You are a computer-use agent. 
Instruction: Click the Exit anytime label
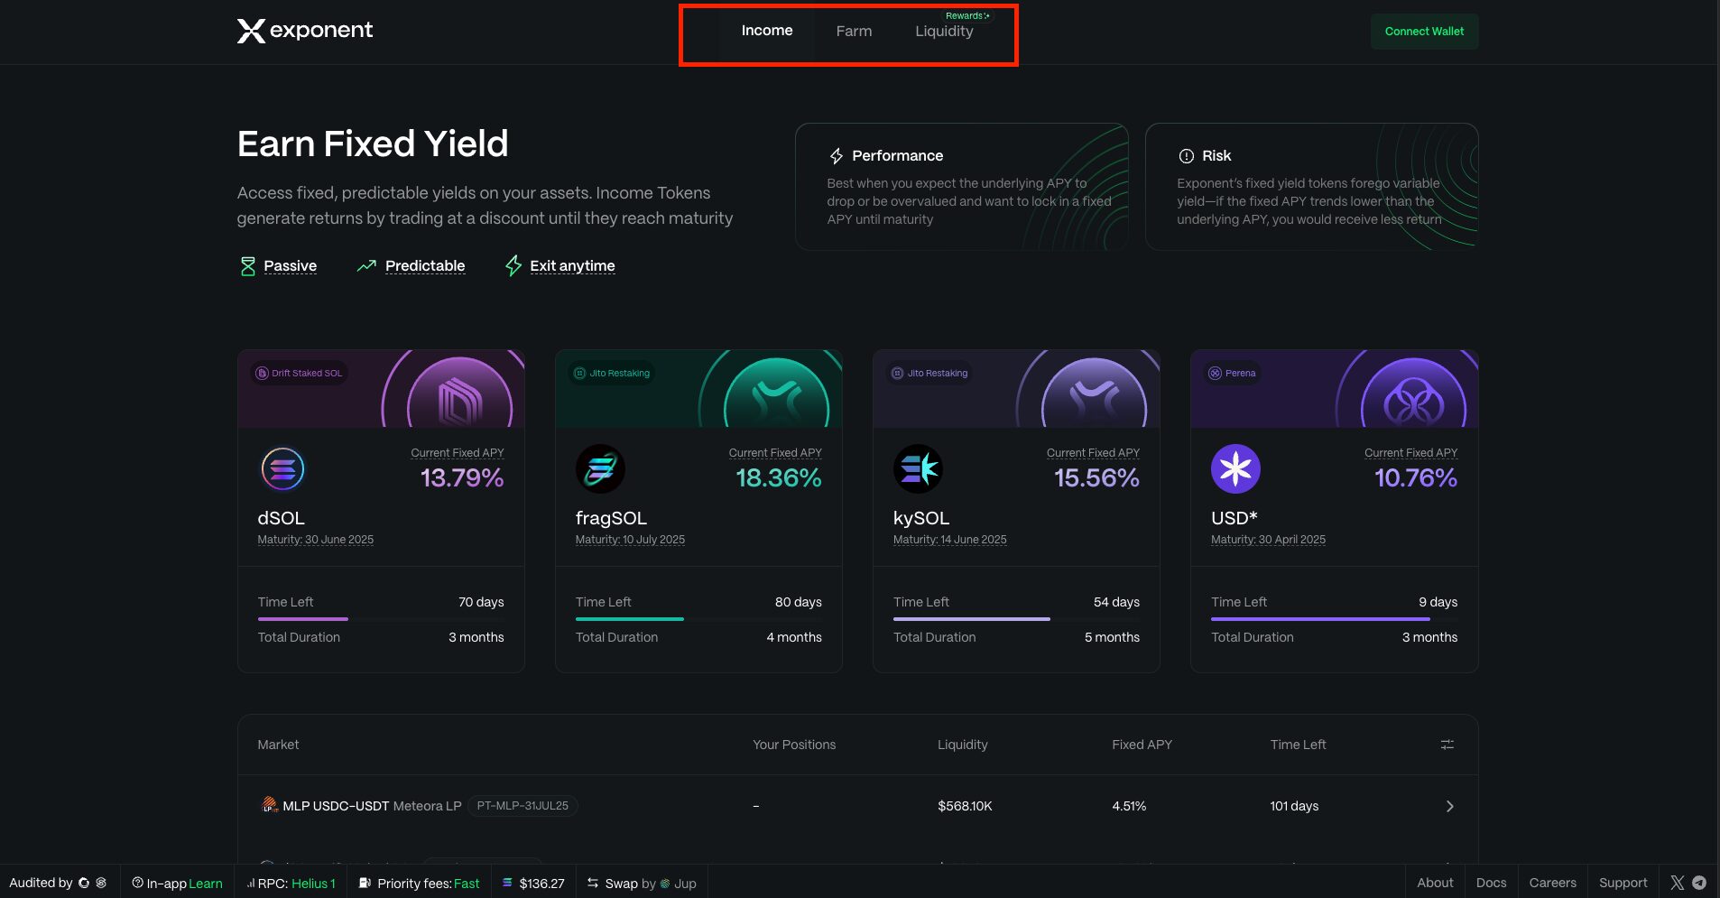(572, 265)
